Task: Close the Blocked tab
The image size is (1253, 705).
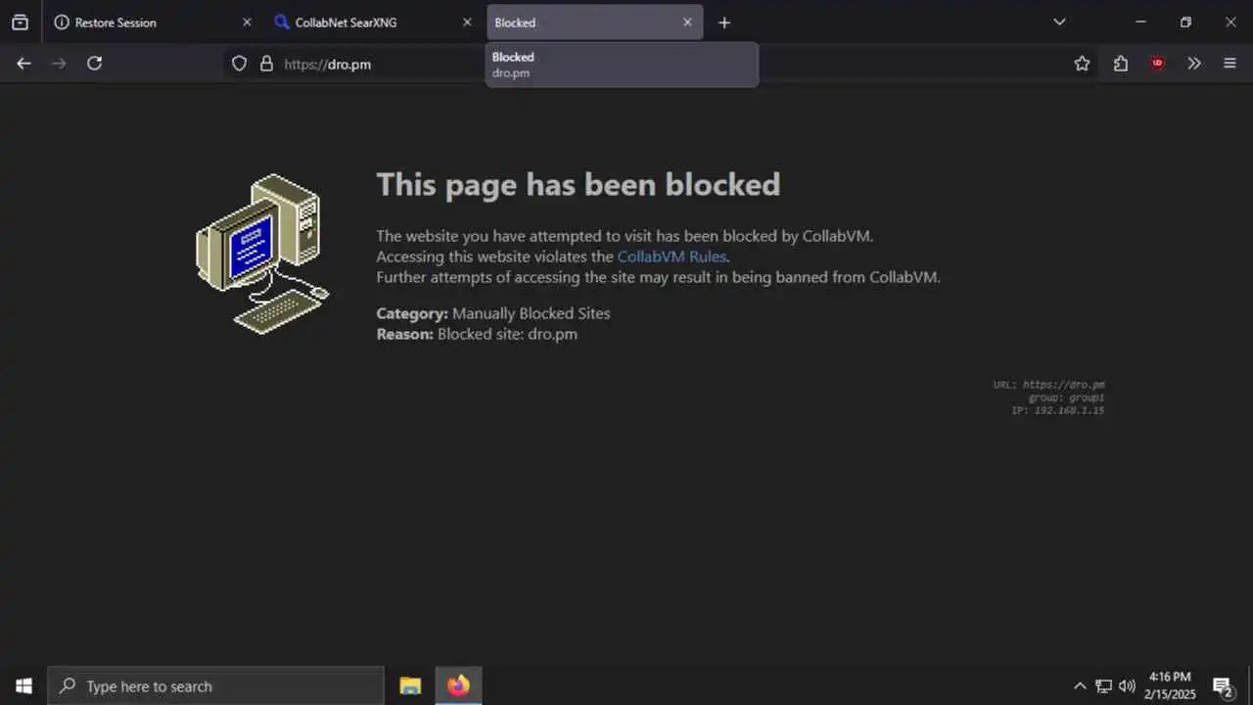Action: [x=687, y=23]
